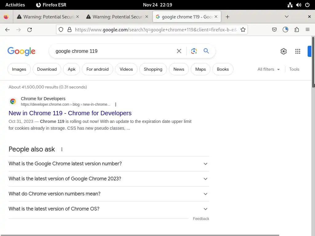The height and width of the screenshot is (236, 315).
Task: Filter results by Books
Action: [x=223, y=69]
